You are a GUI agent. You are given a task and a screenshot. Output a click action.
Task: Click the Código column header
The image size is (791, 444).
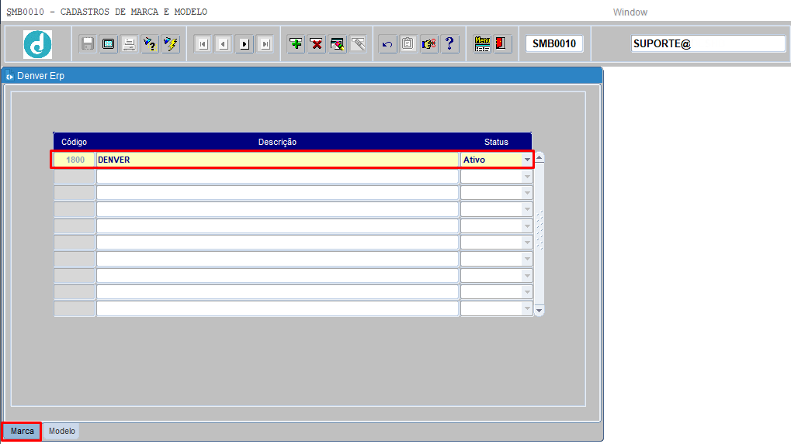[75, 142]
